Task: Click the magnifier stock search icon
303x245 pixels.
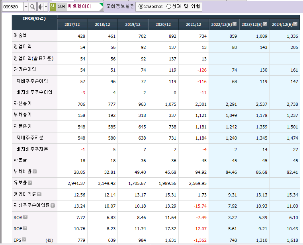Action: click(x=33, y=7)
